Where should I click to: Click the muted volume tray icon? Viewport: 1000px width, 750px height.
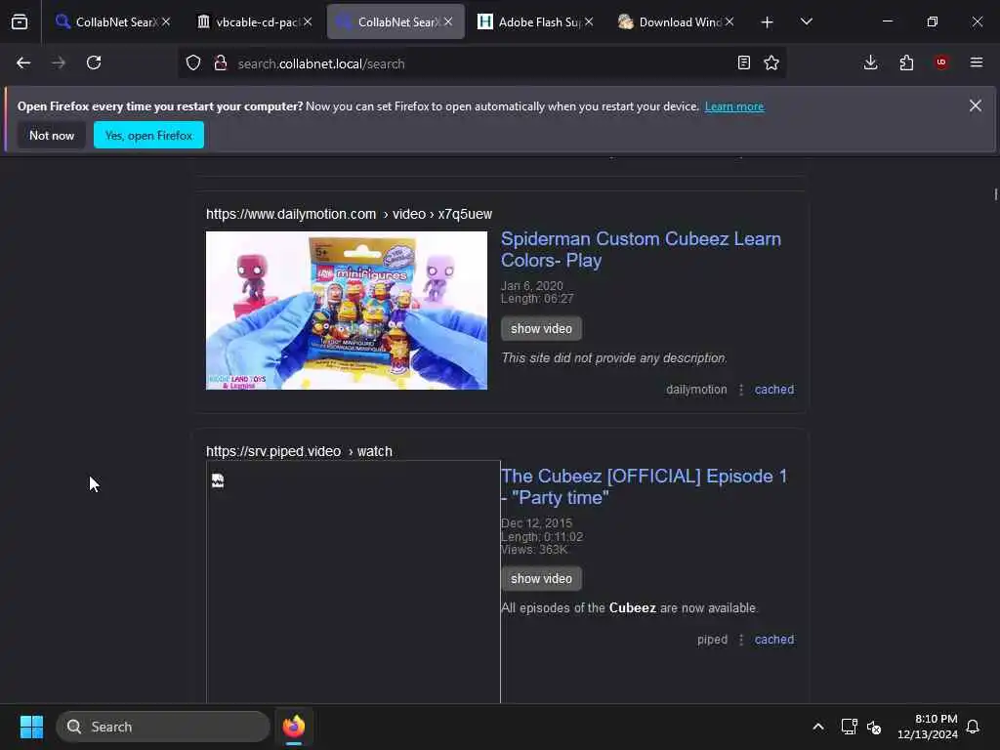tap(874, 727)
